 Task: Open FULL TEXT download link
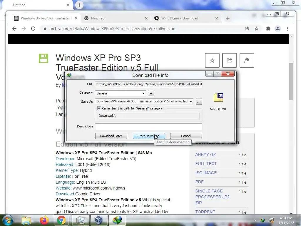tap(206, 164)
